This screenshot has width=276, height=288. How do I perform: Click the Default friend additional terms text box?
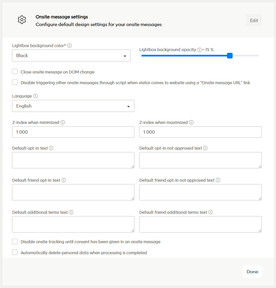point(200,224)
